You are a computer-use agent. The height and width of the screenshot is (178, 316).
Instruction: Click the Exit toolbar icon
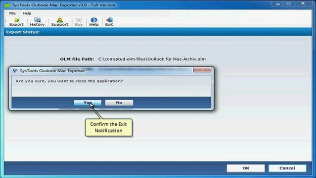click(109, 22)
